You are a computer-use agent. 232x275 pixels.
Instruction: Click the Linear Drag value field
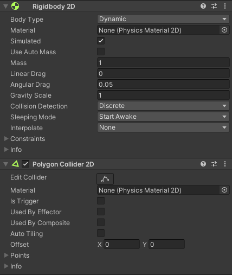163,73
